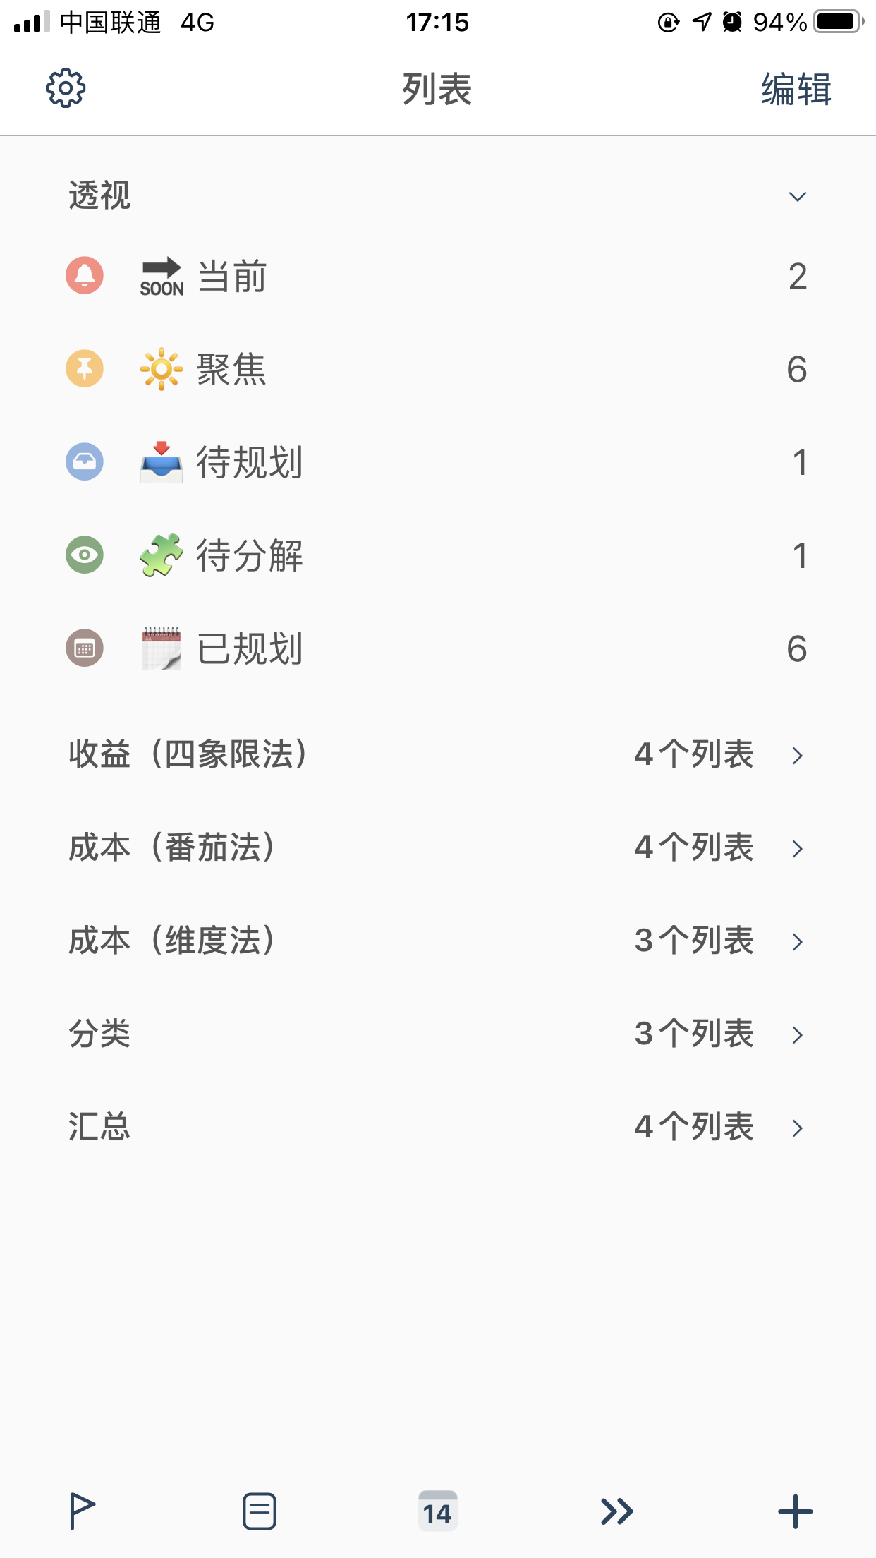Tap the green eye icon beside 待分解

click(85, 555)
